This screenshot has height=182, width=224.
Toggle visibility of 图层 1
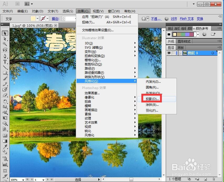pyautogui.click(x=169, y=53)
